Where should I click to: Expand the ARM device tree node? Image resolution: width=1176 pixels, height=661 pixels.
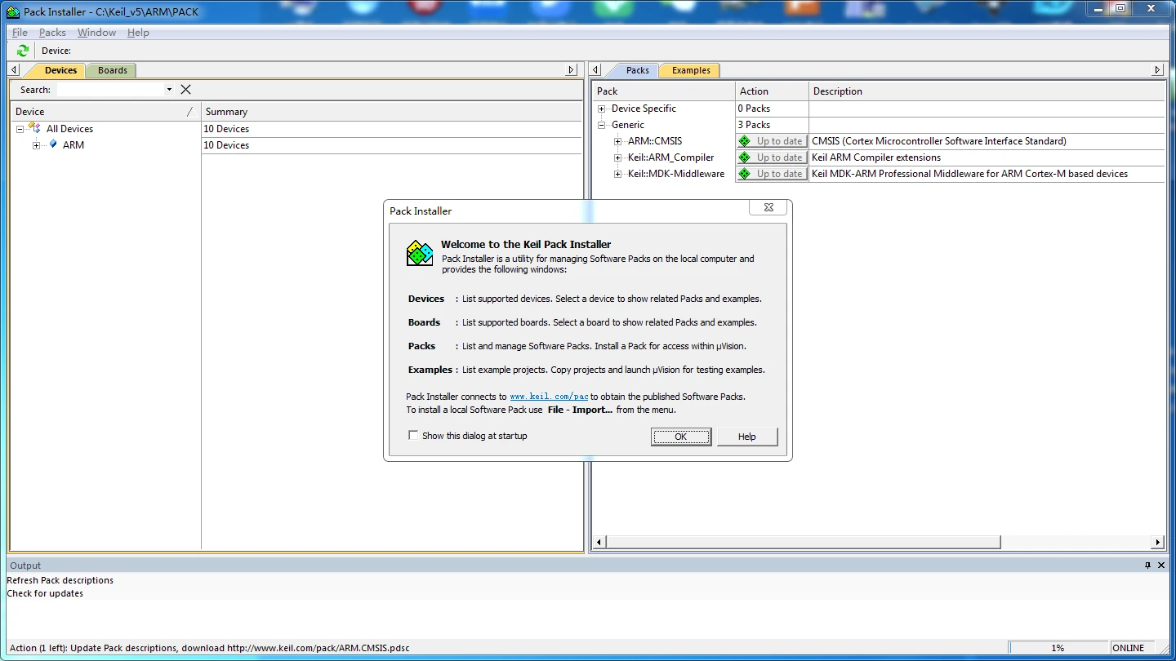[x=37, y=145]
